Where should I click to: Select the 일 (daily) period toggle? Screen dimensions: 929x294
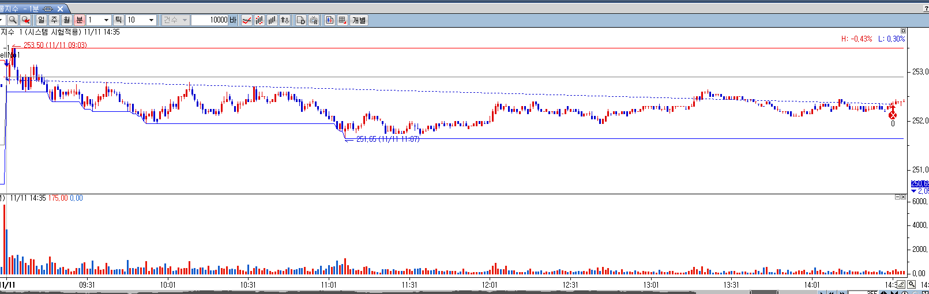pos(42,20)
